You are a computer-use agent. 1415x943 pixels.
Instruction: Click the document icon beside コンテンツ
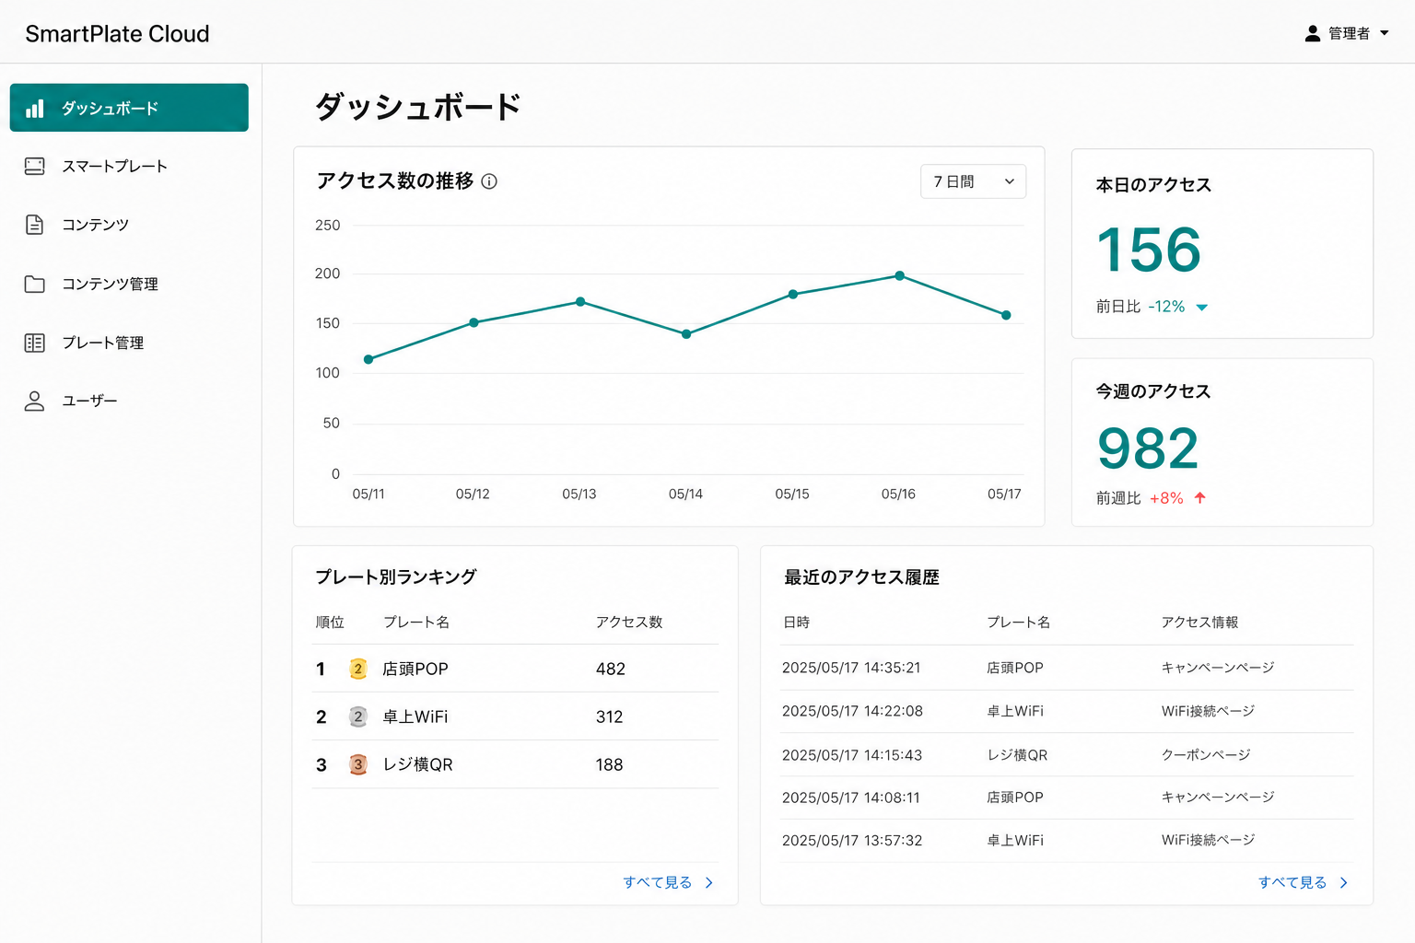[x=35, y=225]
